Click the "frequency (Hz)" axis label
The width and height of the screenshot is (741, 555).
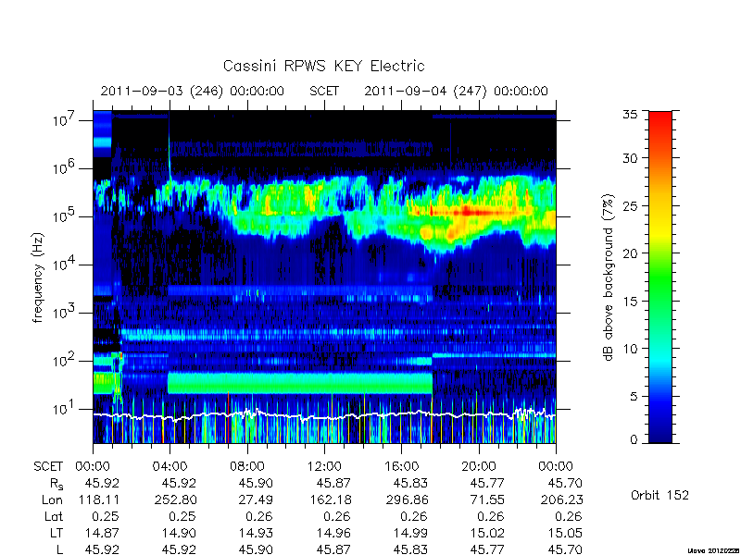(38, 277)
